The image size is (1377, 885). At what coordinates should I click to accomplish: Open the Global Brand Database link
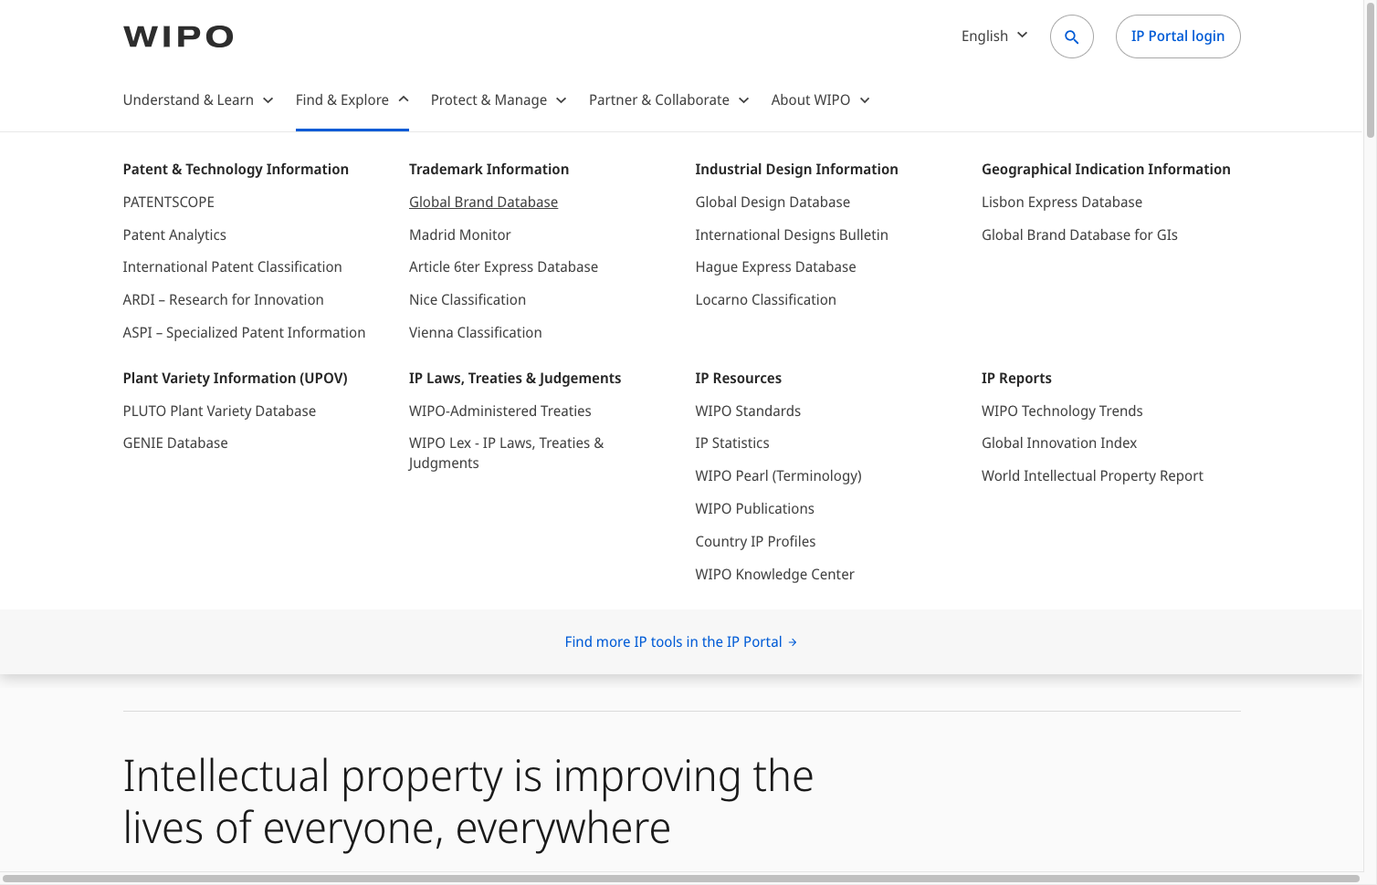pos(483,202)
